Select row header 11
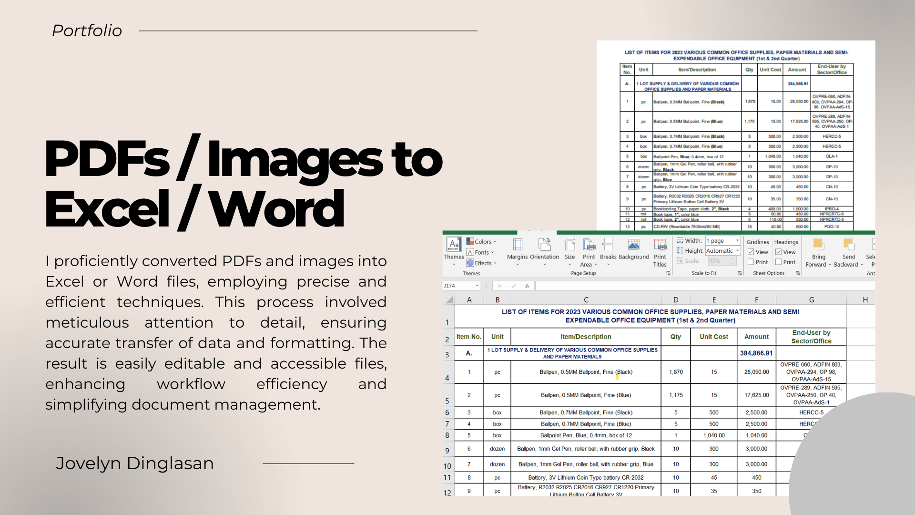 click(447, 477)
